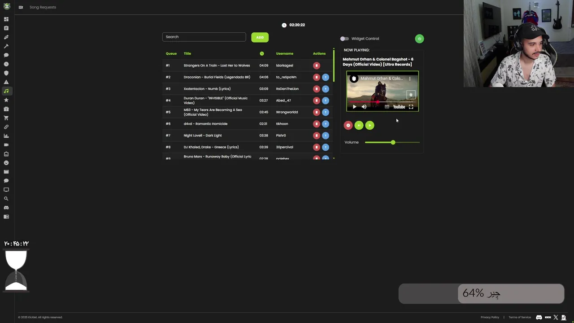Delete d4vd - Romantic Homicide request
Viewport: 574px width, 323px height.
(317, 124)
